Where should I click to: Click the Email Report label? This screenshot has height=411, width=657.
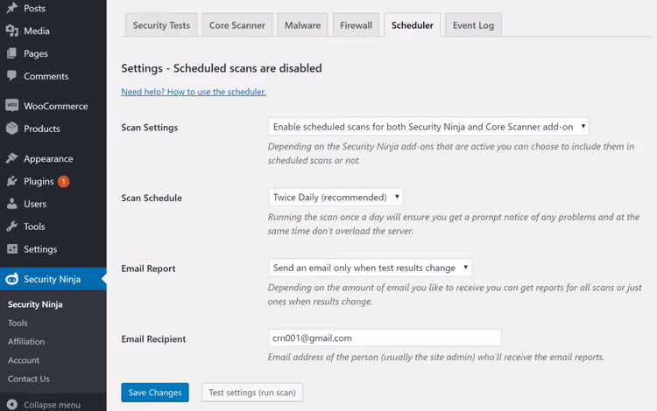(x=148, y=268)
